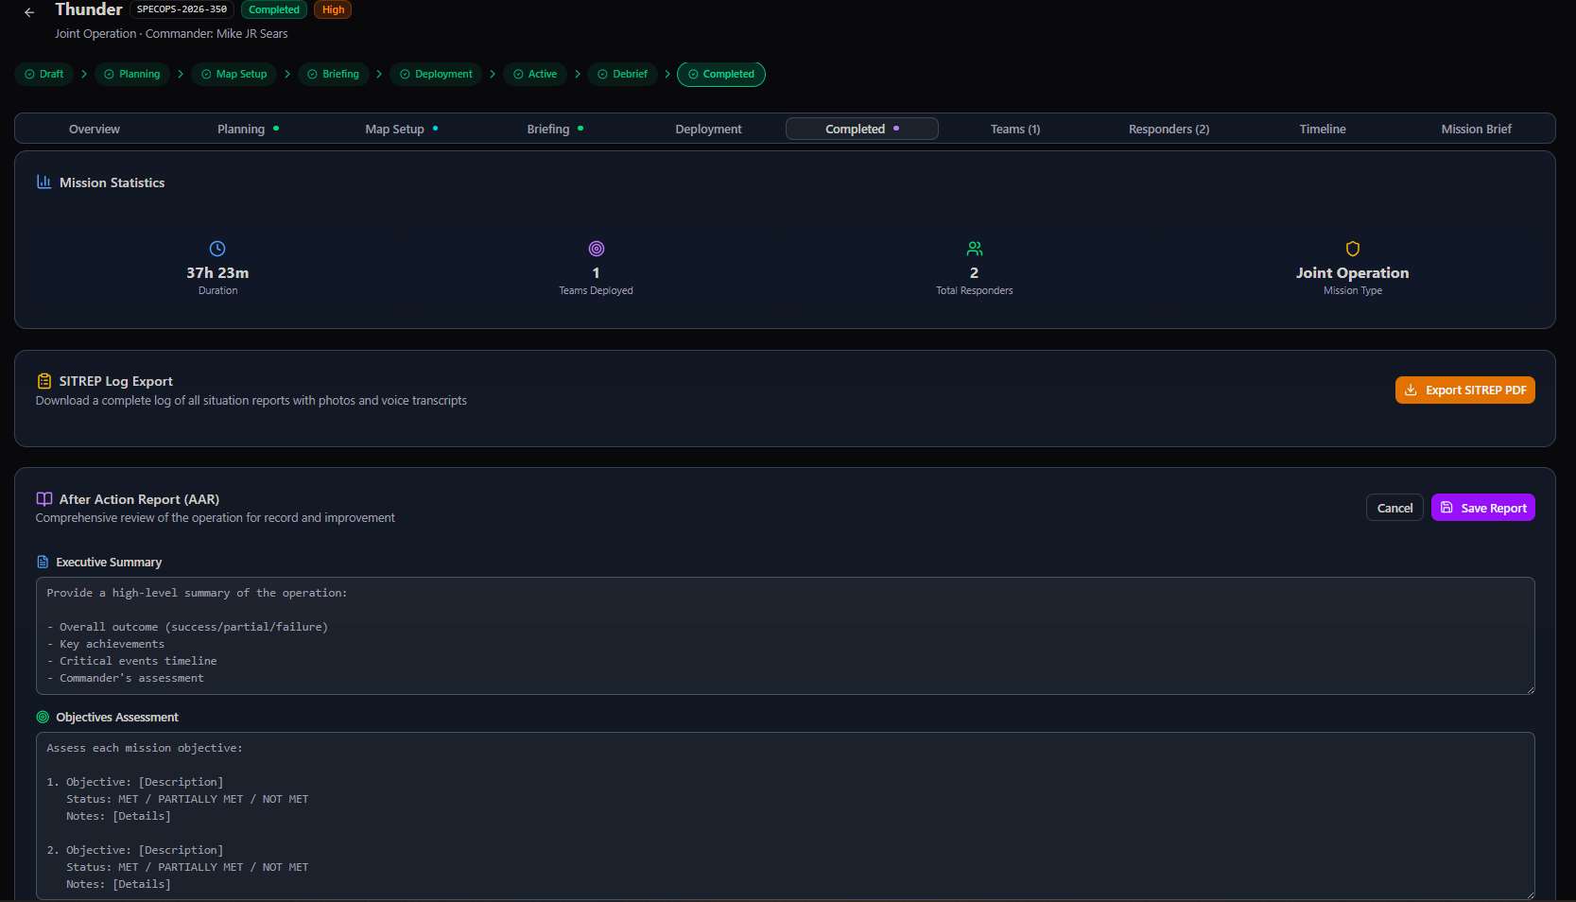Click the clock icon above 37h 23m
This screenshot has width=1576, height=902.
point(217,249)
